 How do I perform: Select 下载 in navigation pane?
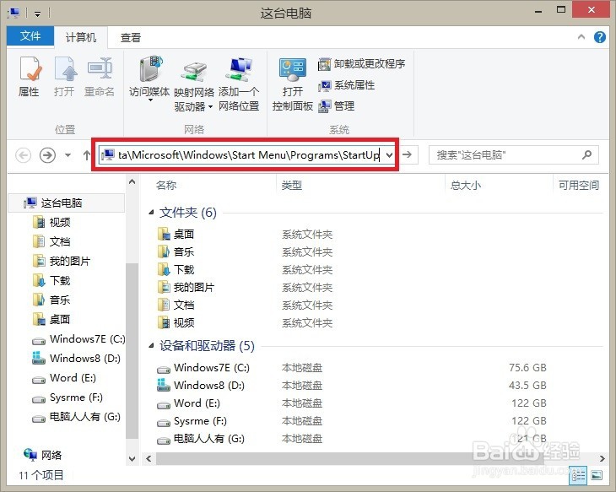[51, 280]
